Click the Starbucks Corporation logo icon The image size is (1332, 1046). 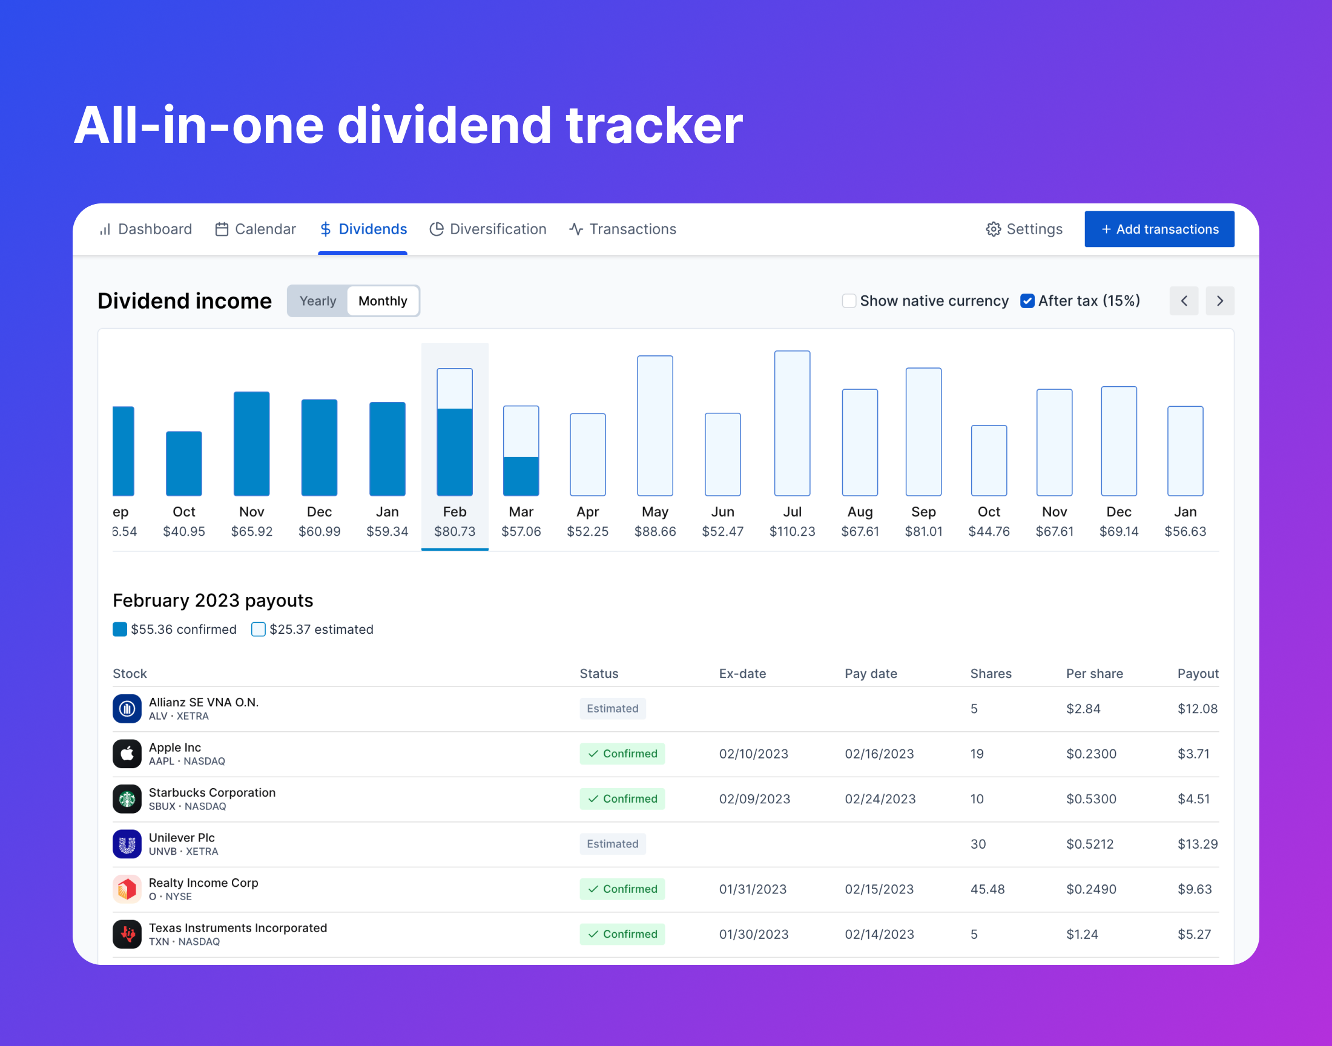[127, 799]
